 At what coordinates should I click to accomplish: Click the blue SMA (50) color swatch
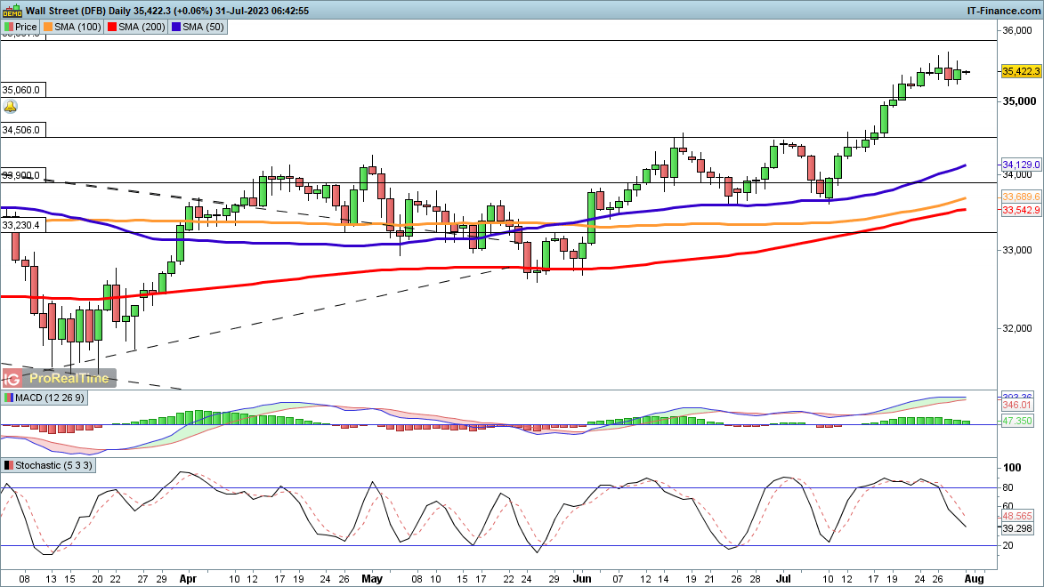(x=175, y=28)
